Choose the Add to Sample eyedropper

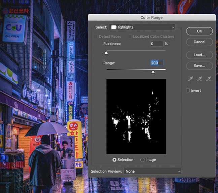(x=199, y=79)
